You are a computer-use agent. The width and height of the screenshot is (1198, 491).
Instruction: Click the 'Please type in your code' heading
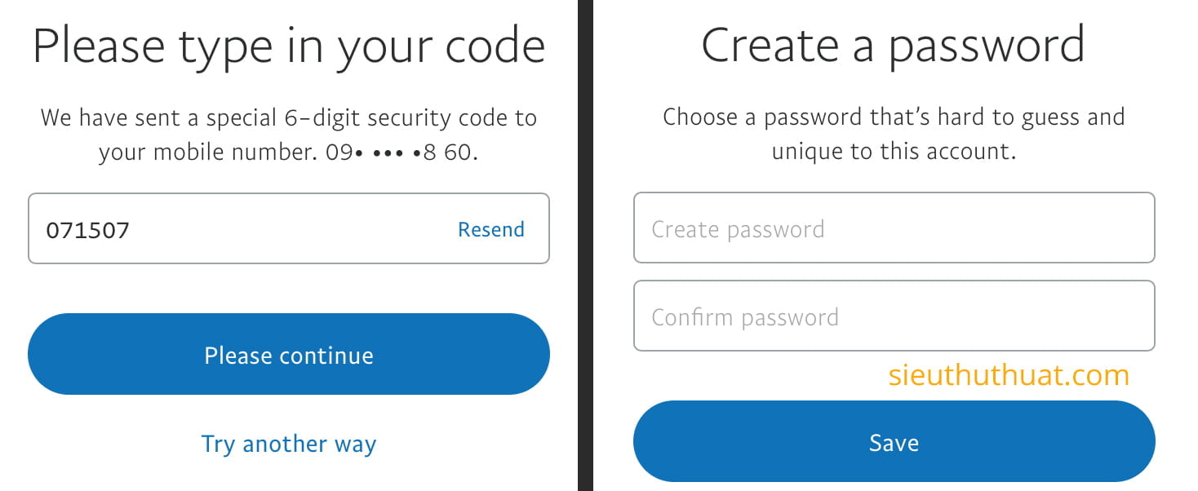click(x=289, y=46)
